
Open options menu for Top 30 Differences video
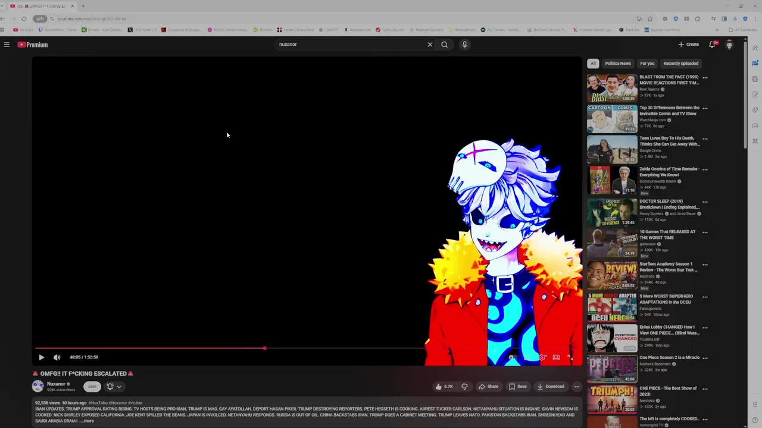click(705, 108)
